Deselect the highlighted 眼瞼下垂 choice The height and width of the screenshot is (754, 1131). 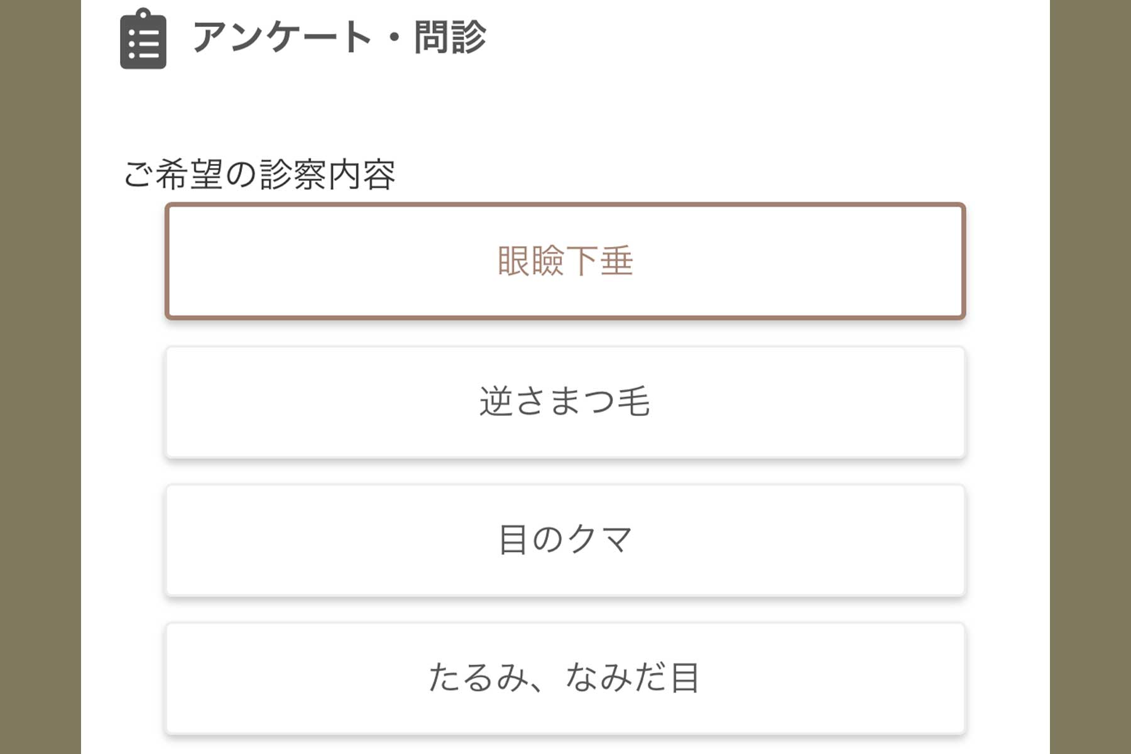click(x=565, y=261)
